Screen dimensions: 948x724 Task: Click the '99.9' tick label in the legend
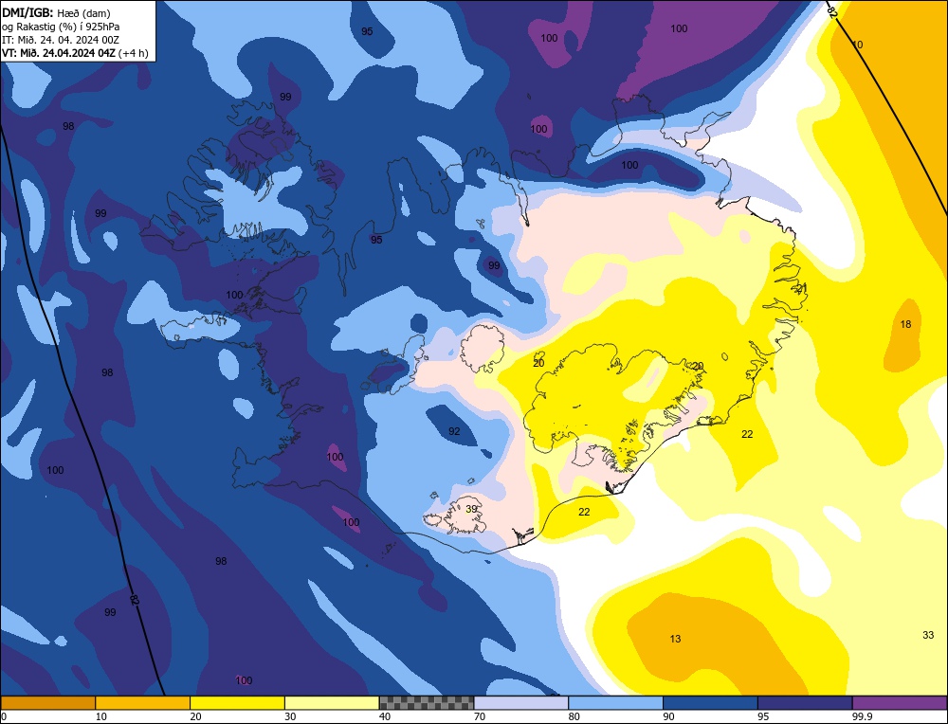click(861, 716)
